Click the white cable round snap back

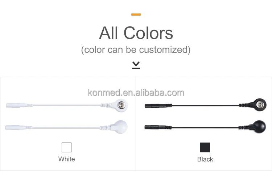tap(120, 127)
